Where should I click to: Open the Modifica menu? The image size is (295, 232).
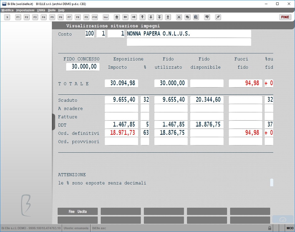coord(8,10)
